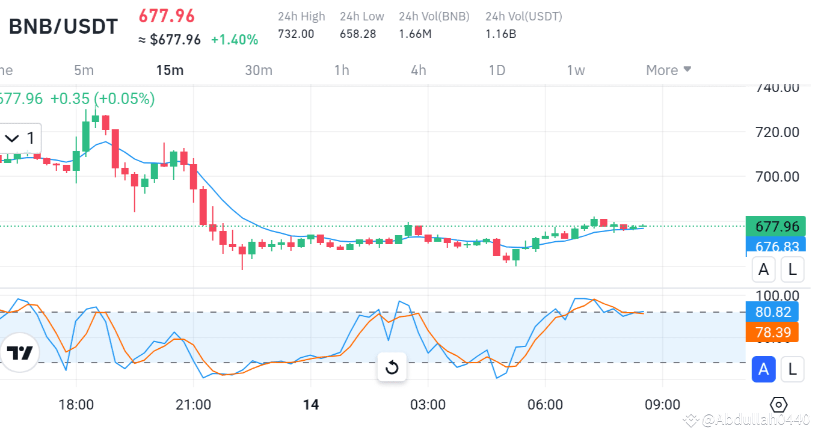Screen dimensions: 815x433
Task: Click the orange 78.39 indicator value label
Action: coord(773,333)
